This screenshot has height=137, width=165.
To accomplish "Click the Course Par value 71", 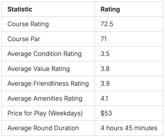I will [x=103, y=39].
